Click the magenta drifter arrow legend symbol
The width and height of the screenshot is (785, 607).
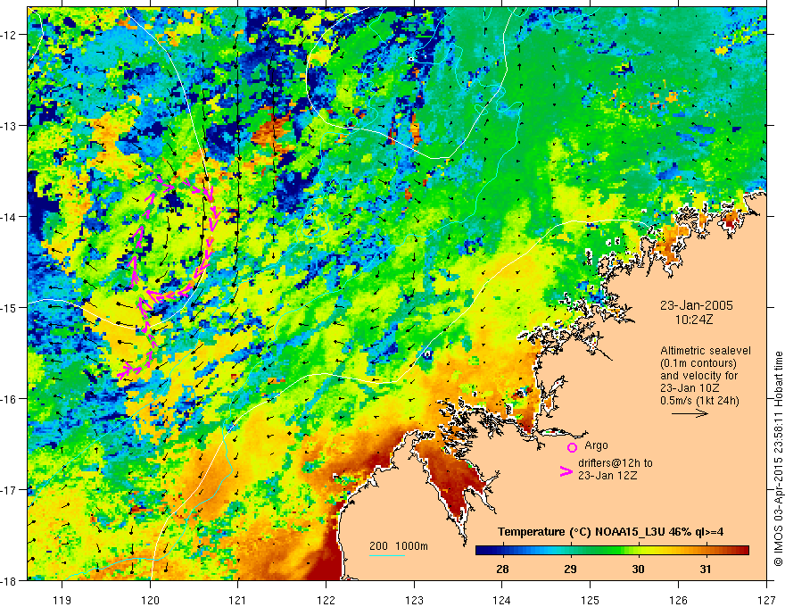(566, 470)
